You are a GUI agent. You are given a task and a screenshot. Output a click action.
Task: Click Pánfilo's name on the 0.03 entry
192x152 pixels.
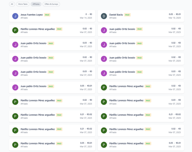[x=126, y=100]
